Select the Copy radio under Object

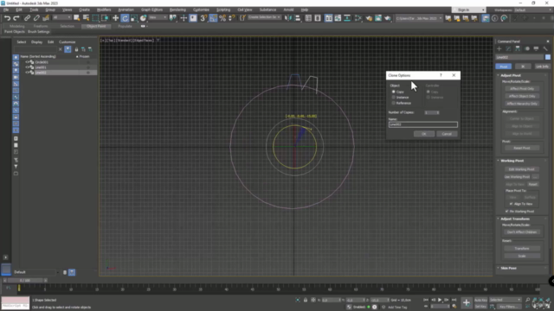(394, 92)
